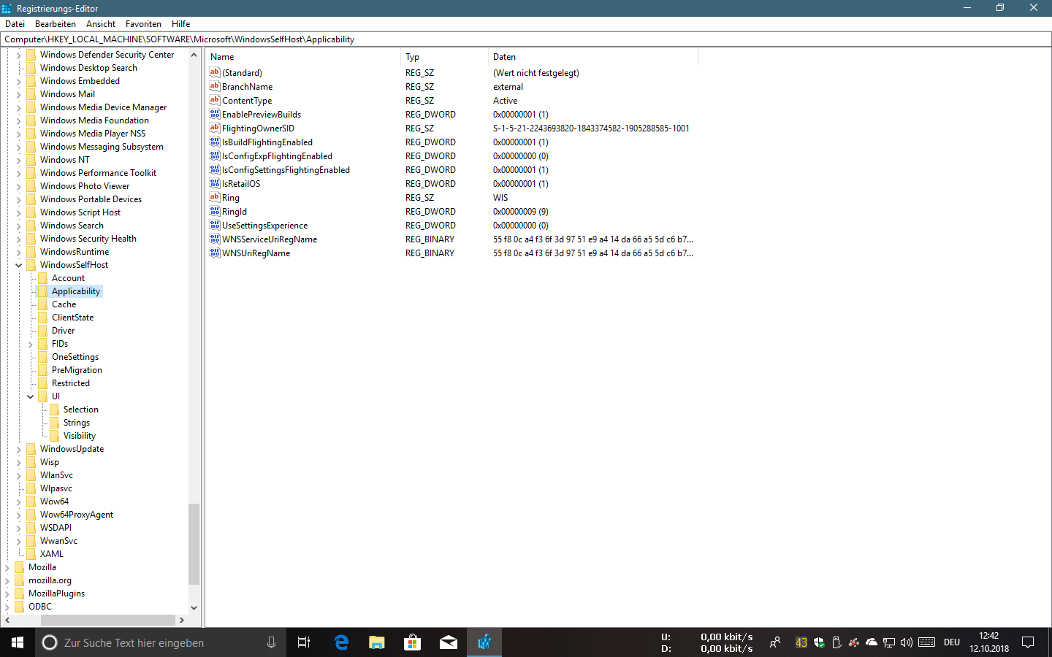The width and height of the screenshot is (1052, 657).
Task: Click the ContentType string icon
Action: tap(215, 100)
